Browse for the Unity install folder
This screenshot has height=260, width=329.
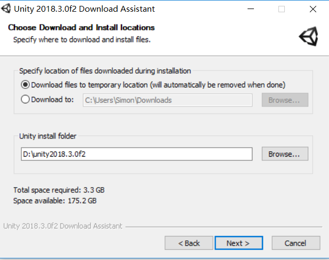pos(285,154)
